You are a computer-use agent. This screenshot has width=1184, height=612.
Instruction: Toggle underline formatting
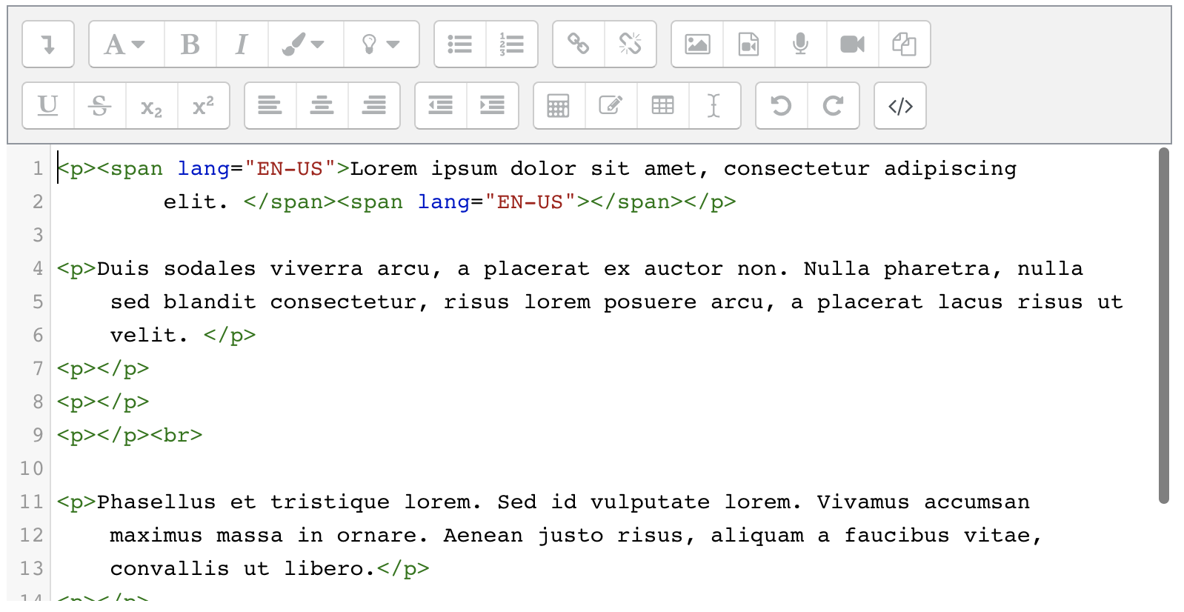tap(48, 106)
